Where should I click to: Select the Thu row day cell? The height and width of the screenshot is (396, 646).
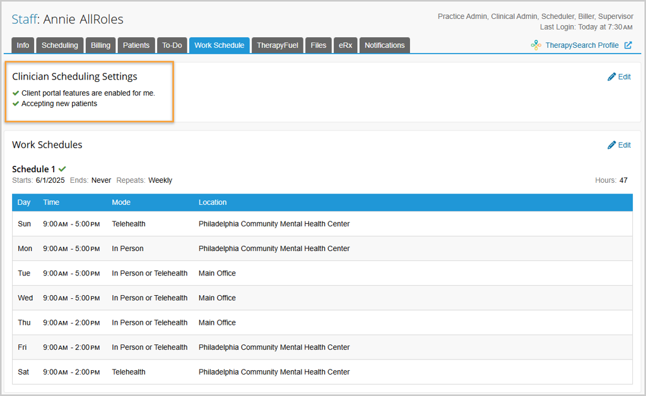[24, 323]
